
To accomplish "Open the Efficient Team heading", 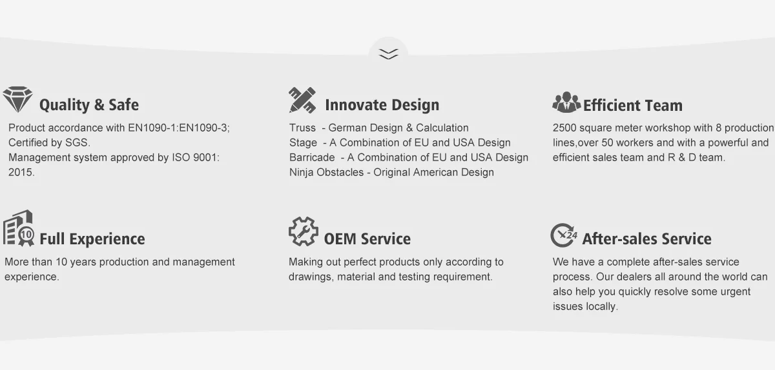I will click(x=632, y=106).
